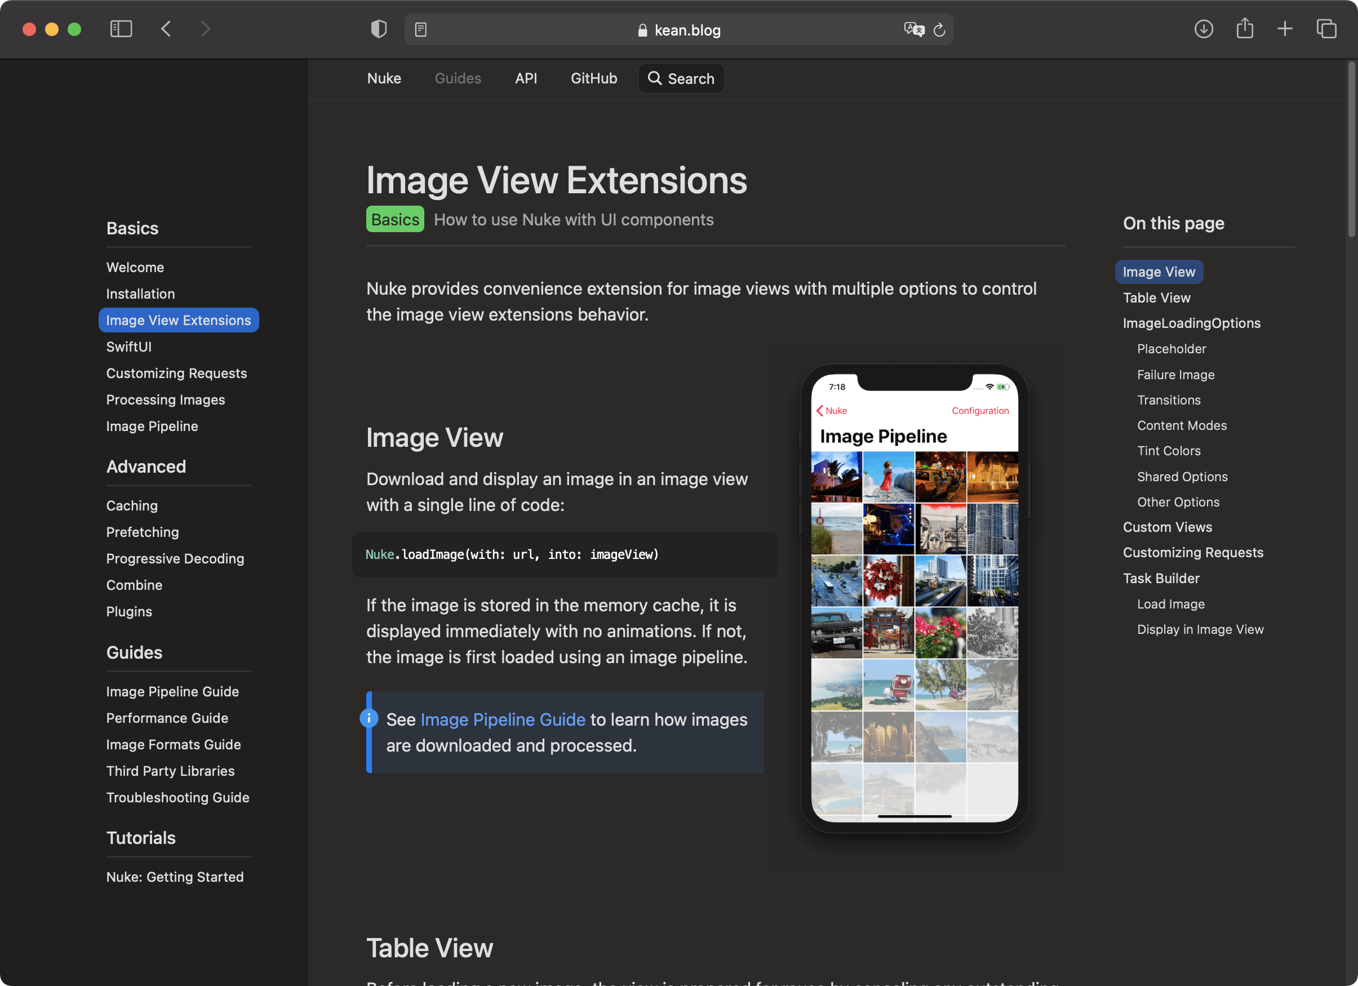This screenshot has width=1358, height=986.
Task: Open the downloads icon
Action: click(x=1204, y=29)
